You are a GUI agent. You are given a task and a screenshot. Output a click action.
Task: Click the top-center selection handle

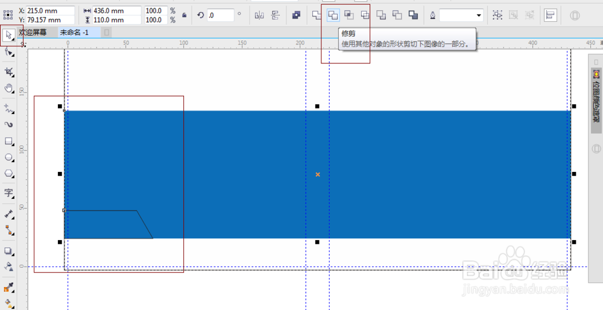coord(317,106)
